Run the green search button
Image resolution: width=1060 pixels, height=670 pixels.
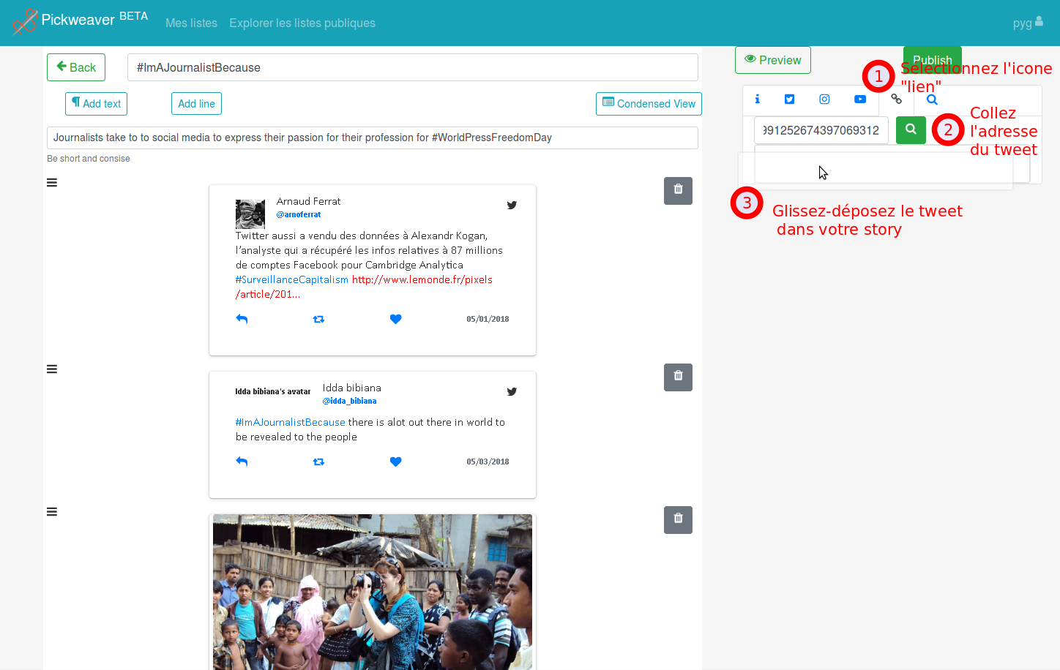point(911,130)
